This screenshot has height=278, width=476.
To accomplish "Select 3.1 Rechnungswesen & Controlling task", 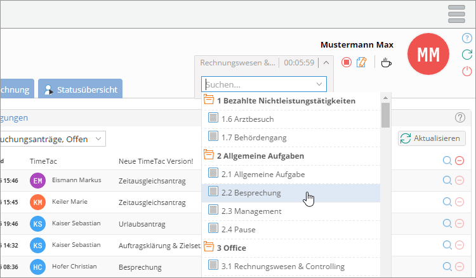I will pos(282,266).
